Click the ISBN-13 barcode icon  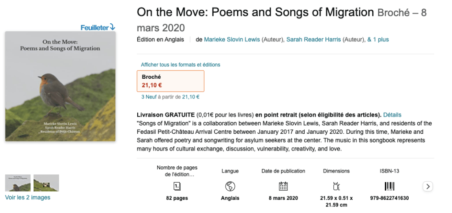(x=389, y=186)
